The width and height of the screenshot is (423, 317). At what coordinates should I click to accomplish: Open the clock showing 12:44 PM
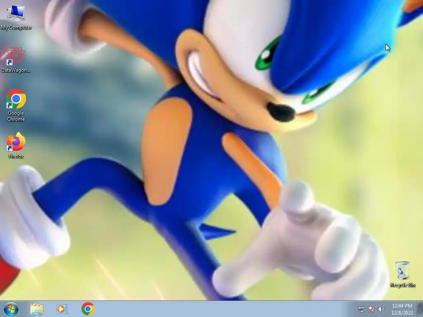coord(402,309)
